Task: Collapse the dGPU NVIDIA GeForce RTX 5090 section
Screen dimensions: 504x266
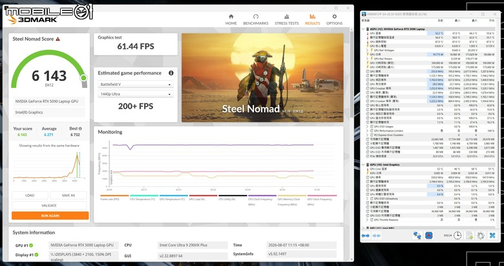Action: click(364, 29)
